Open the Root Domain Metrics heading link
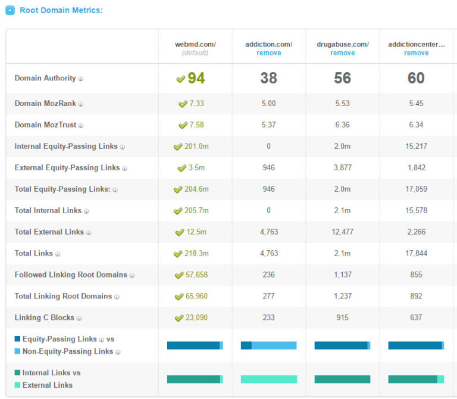The width and height of the screenshot is (457, 399). [61, 10]
